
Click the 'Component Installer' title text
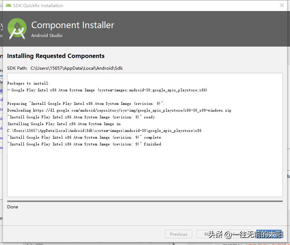click(x=72, y=25)
